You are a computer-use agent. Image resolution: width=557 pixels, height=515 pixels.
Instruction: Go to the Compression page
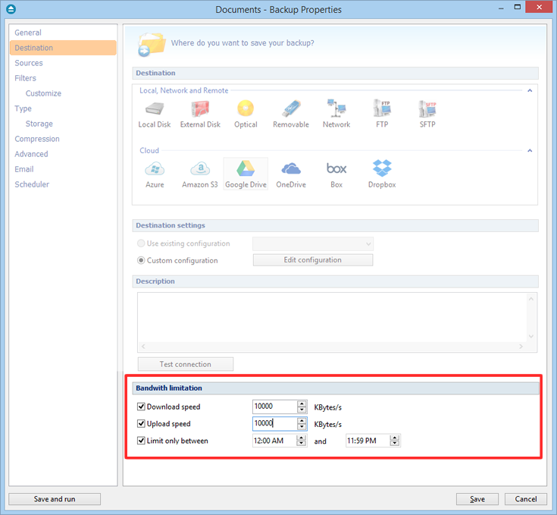(x=63, y=139)
